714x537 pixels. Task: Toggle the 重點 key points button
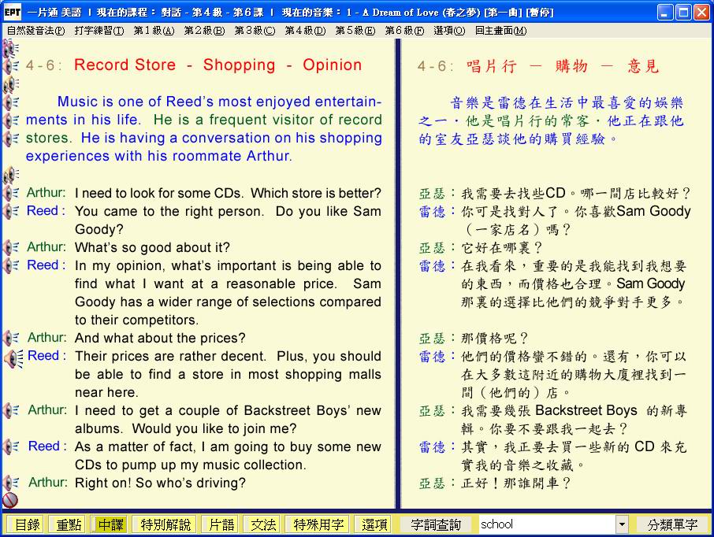pos(69,524)
